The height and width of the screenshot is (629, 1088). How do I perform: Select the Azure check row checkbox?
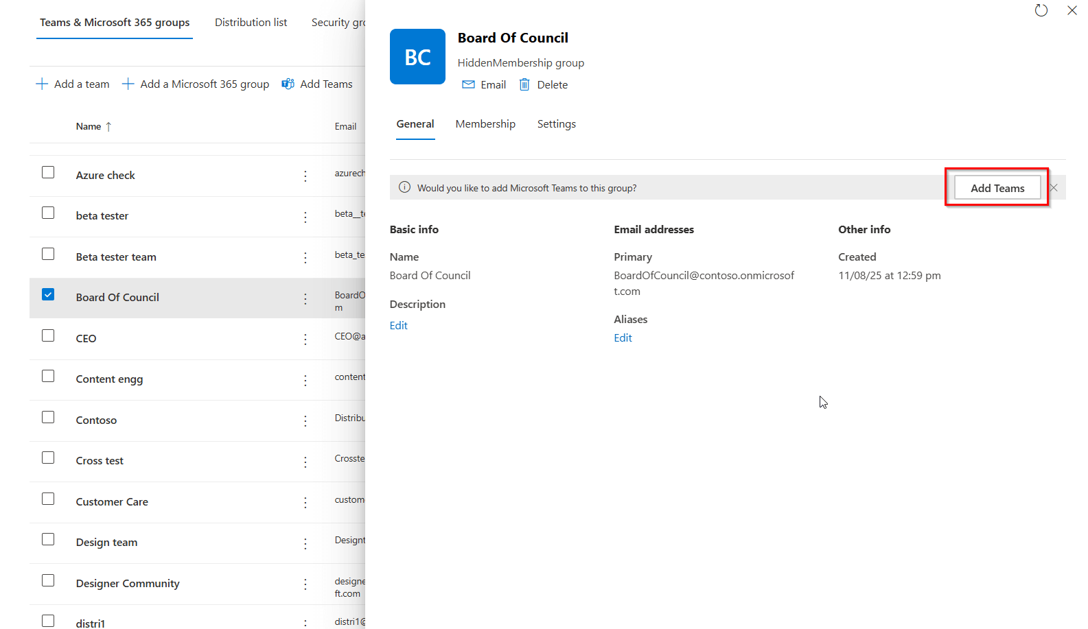[48, 172]
